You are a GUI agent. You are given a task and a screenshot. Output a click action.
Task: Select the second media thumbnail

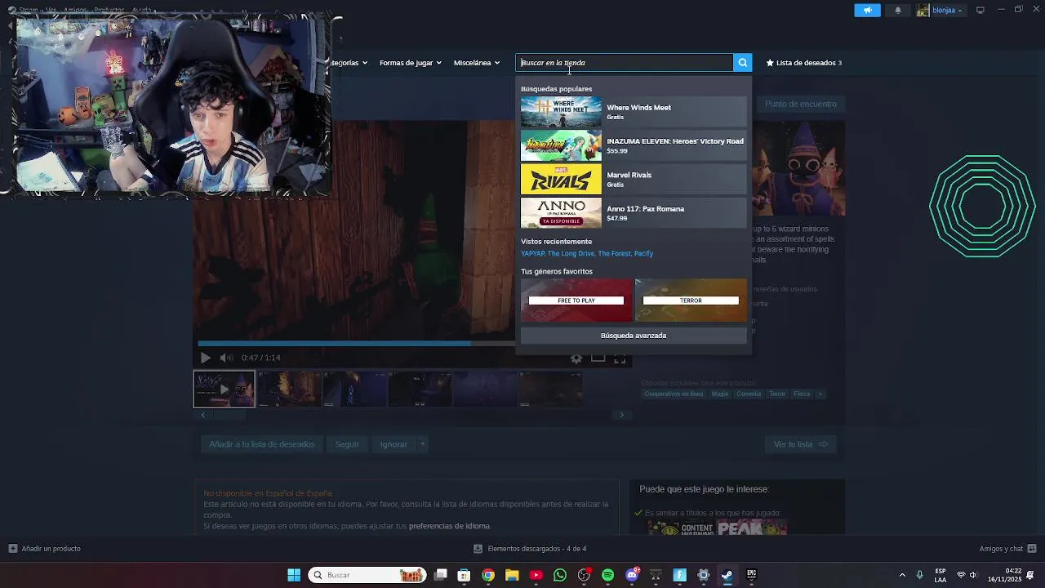tap(289, 389)
